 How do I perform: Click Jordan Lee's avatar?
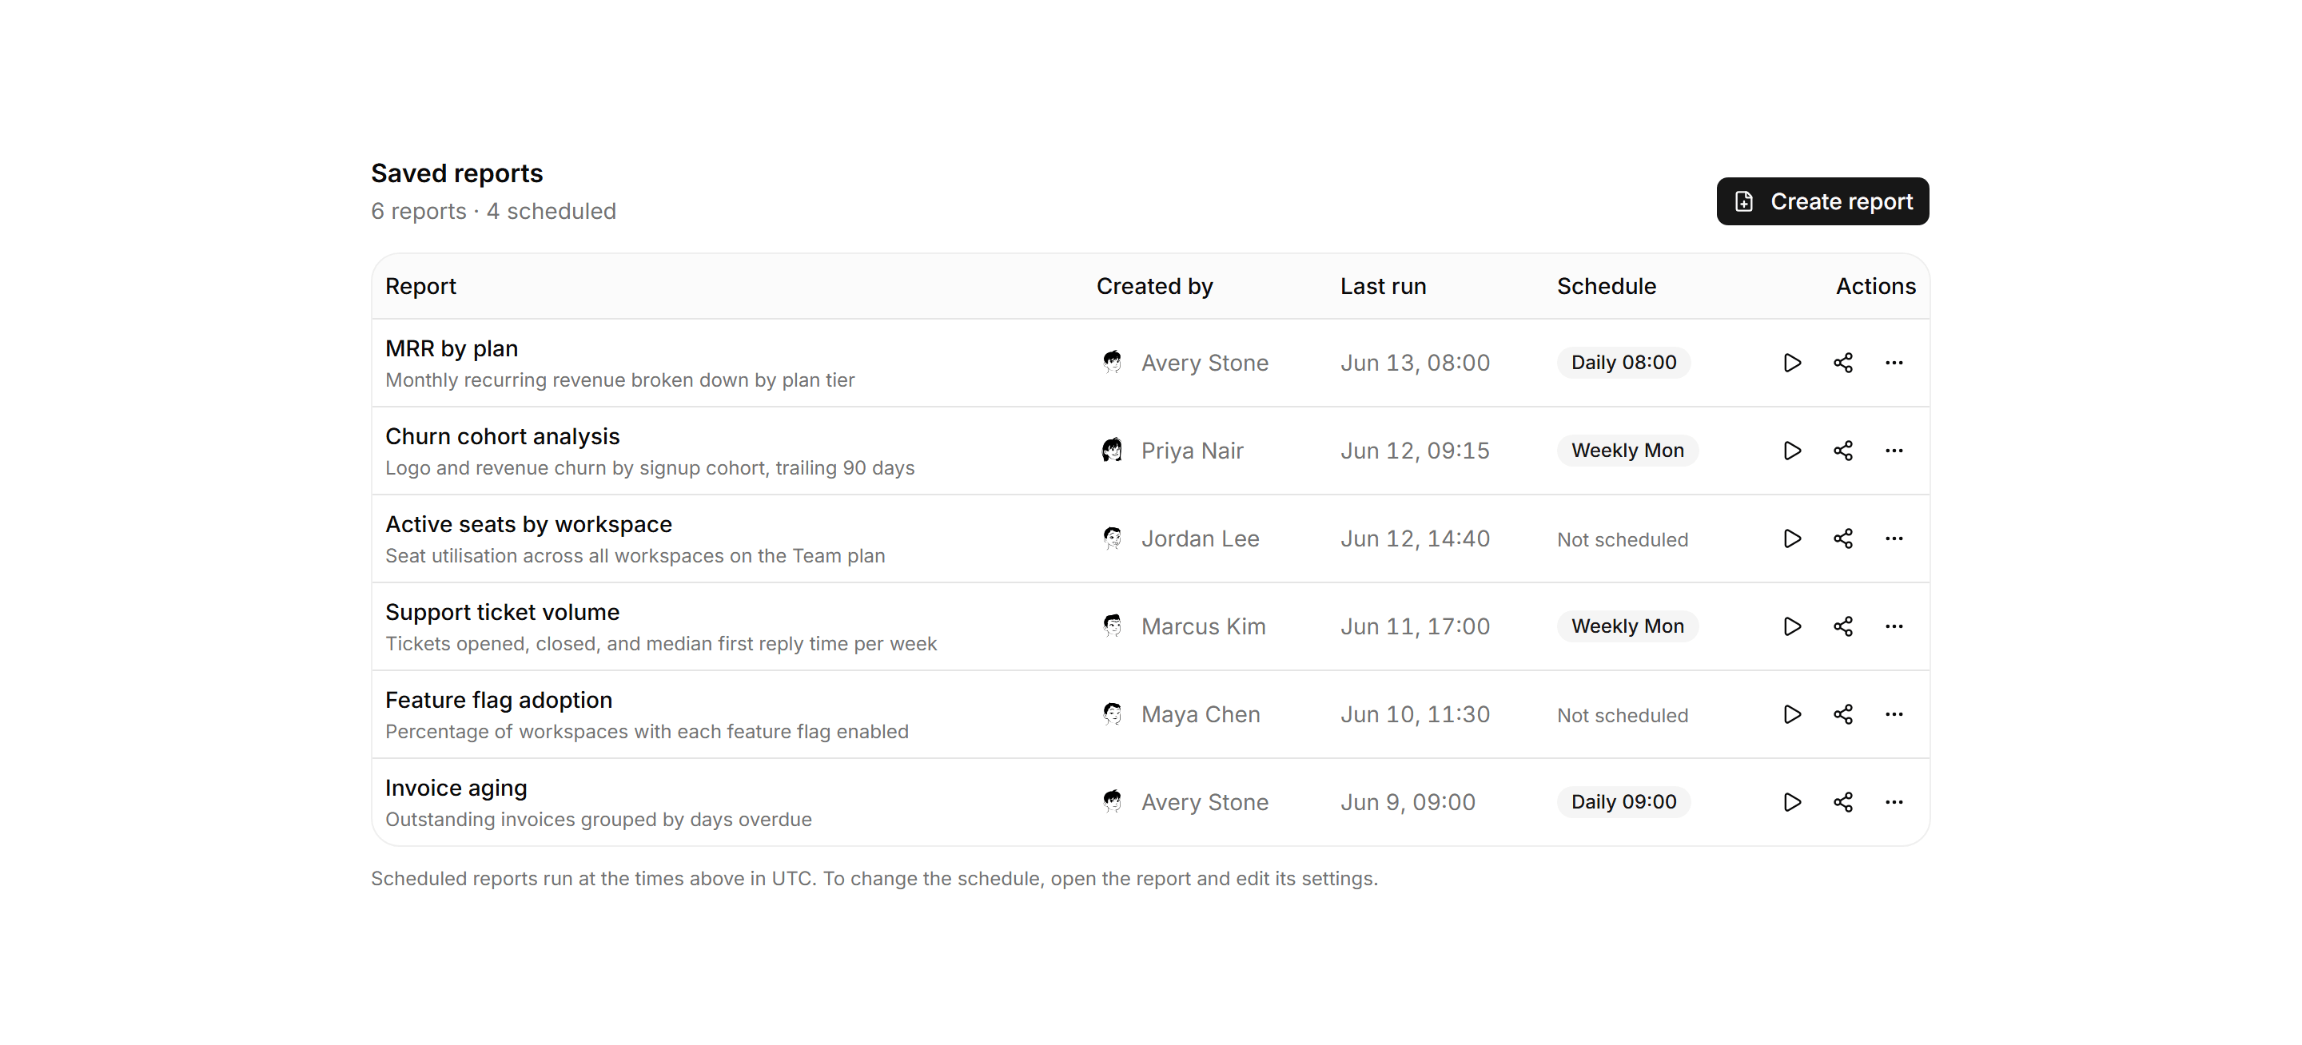[x=1112, y=538]
